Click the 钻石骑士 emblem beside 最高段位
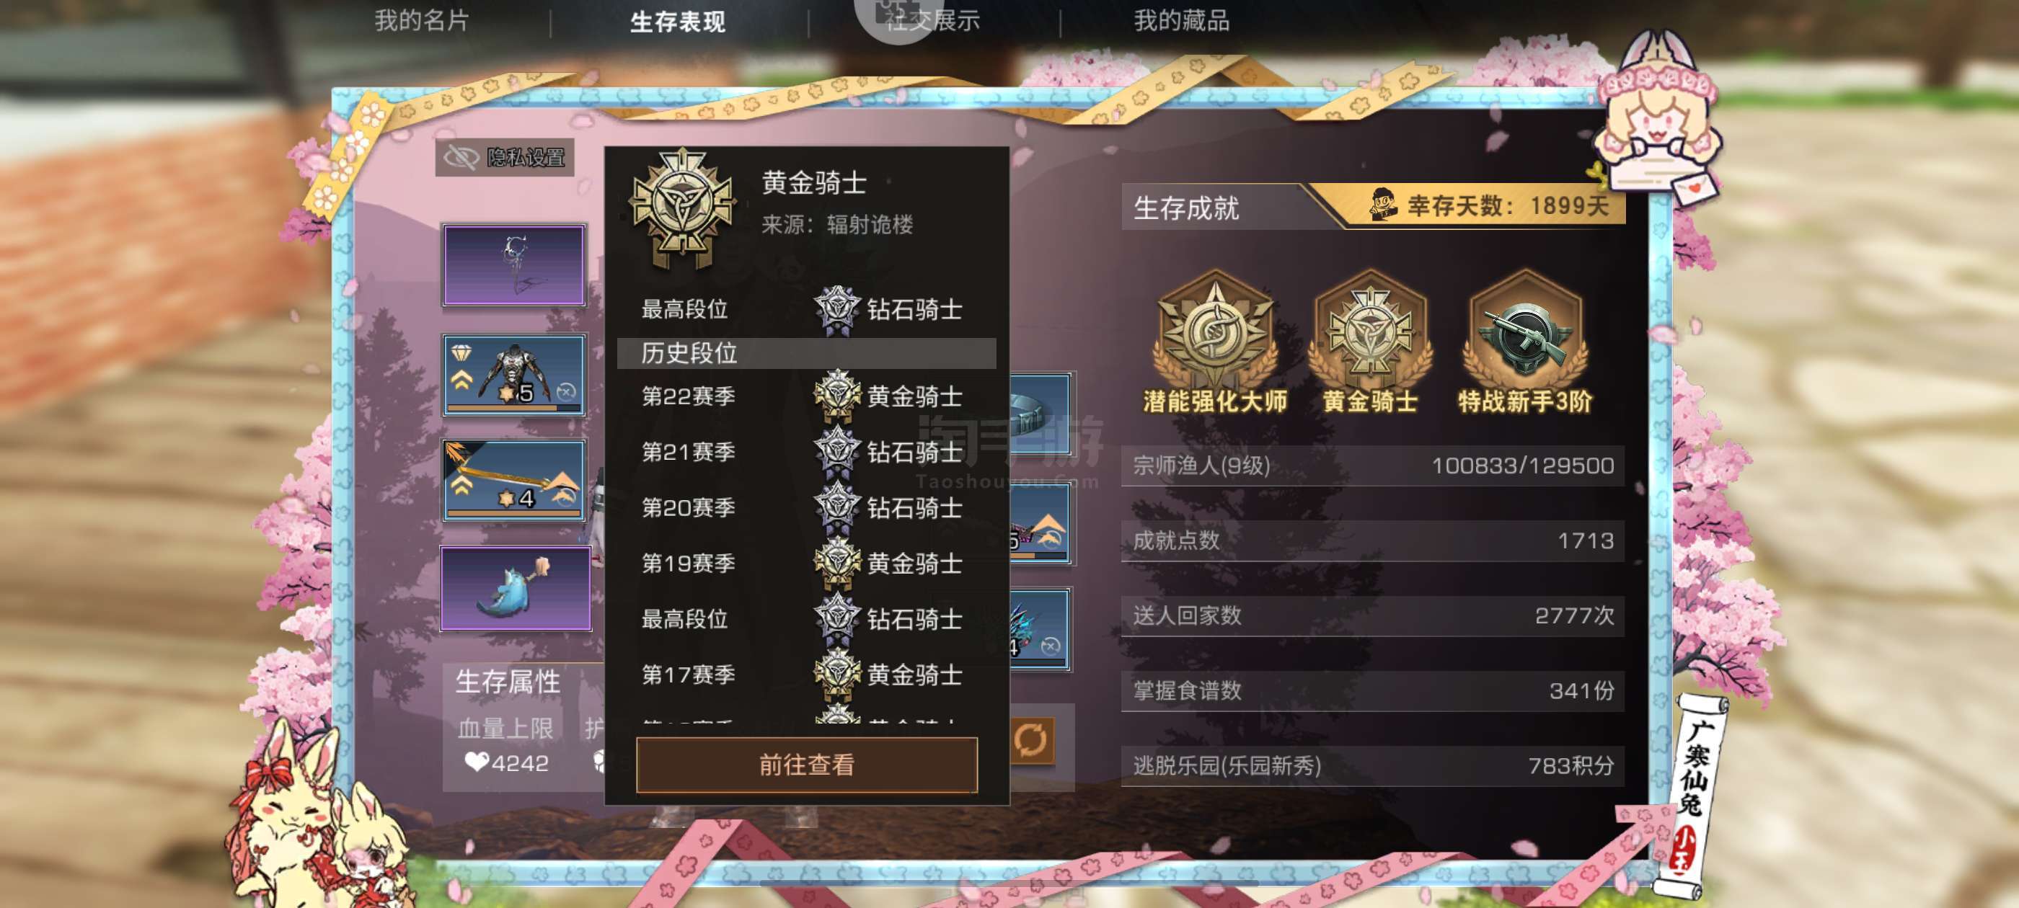This screenshot has height=908, width=2019. [836, 309]
